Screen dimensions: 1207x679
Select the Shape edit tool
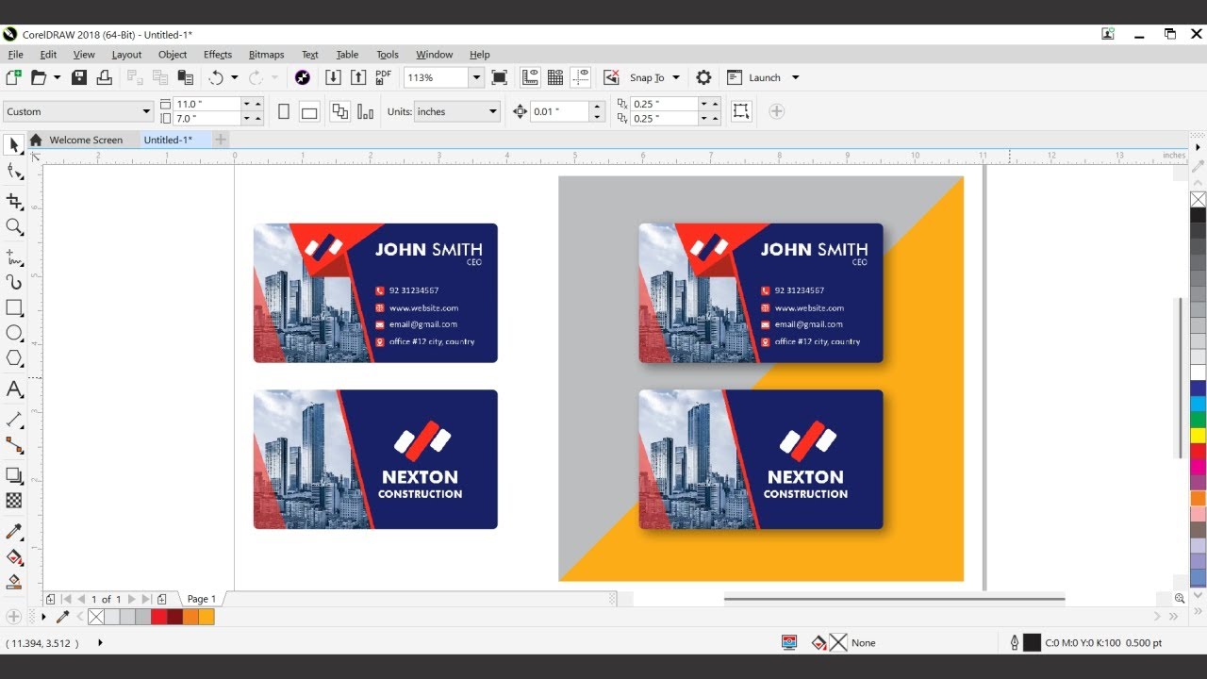pos(13,172)
